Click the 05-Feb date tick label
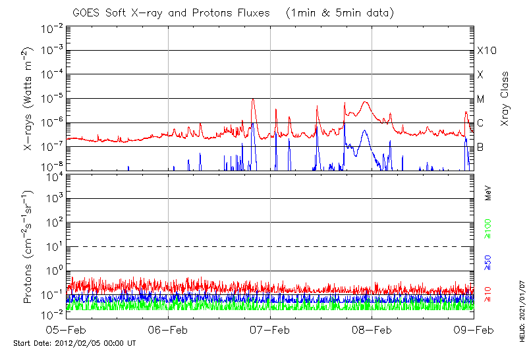 (67, 330)
